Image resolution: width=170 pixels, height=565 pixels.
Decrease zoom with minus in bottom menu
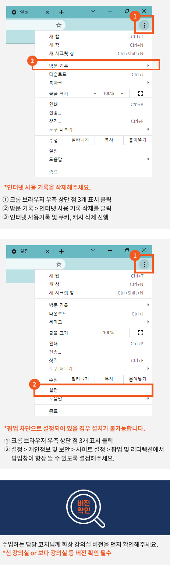pyautogui.click(x=95, y=333)
